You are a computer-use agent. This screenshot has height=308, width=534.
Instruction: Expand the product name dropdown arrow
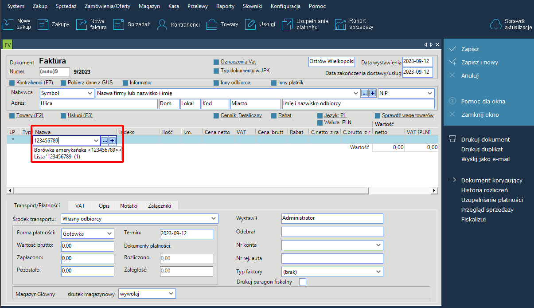tap(97, 140)
